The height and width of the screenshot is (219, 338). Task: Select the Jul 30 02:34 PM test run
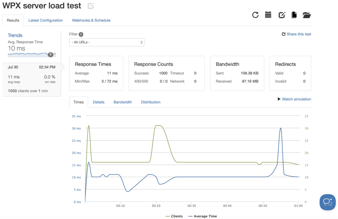pyautogui.click(x=31, y=79)
